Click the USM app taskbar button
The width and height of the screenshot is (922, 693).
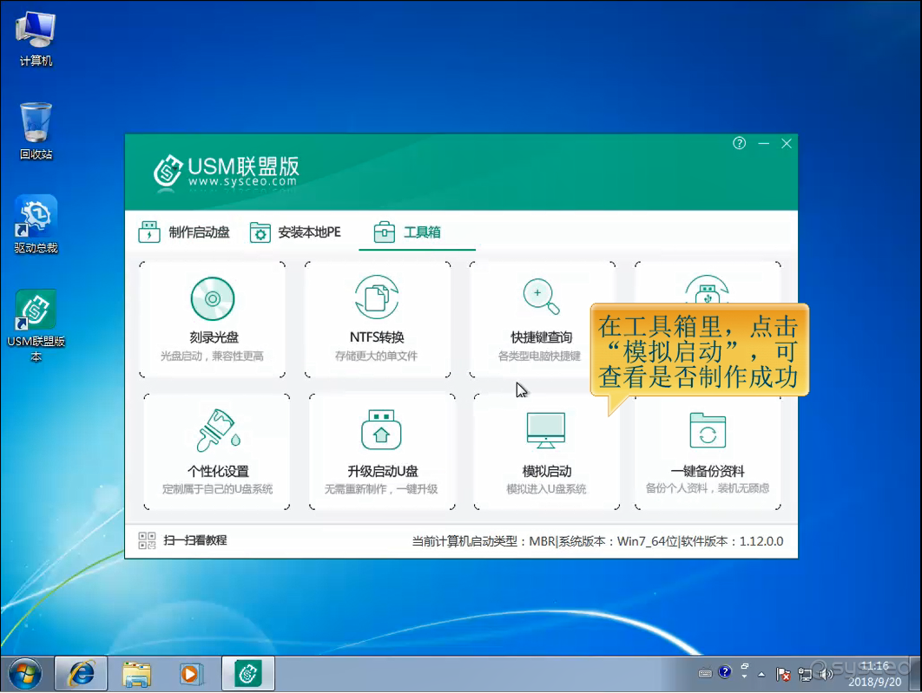(x=247, y=674)
